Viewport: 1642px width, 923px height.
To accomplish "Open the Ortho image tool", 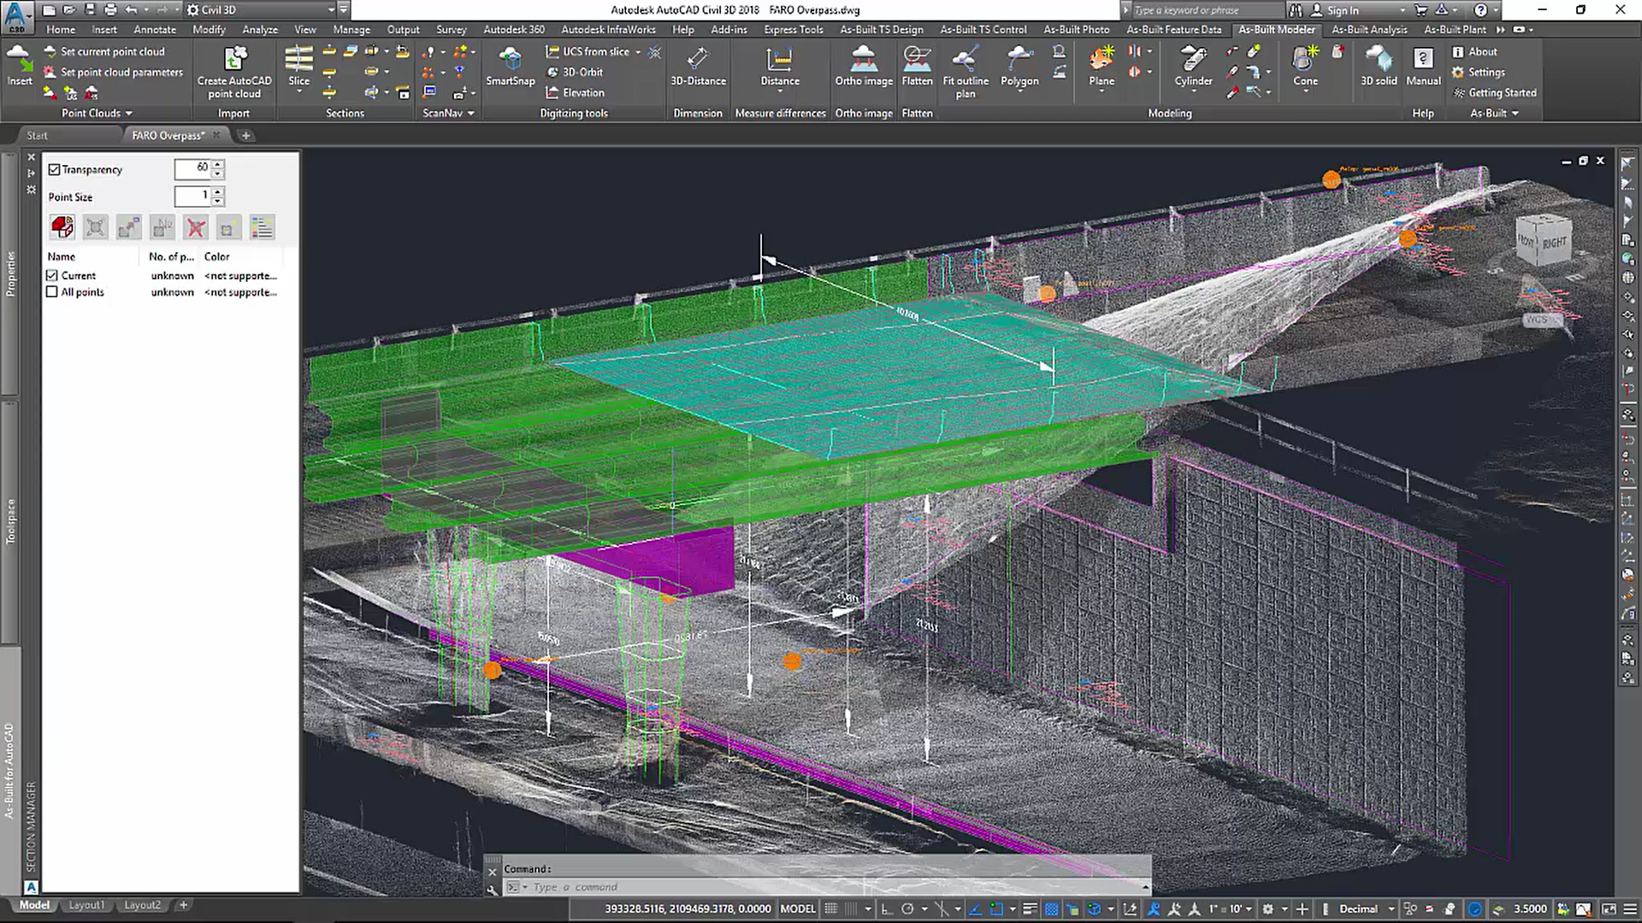I will pos(863,60).
